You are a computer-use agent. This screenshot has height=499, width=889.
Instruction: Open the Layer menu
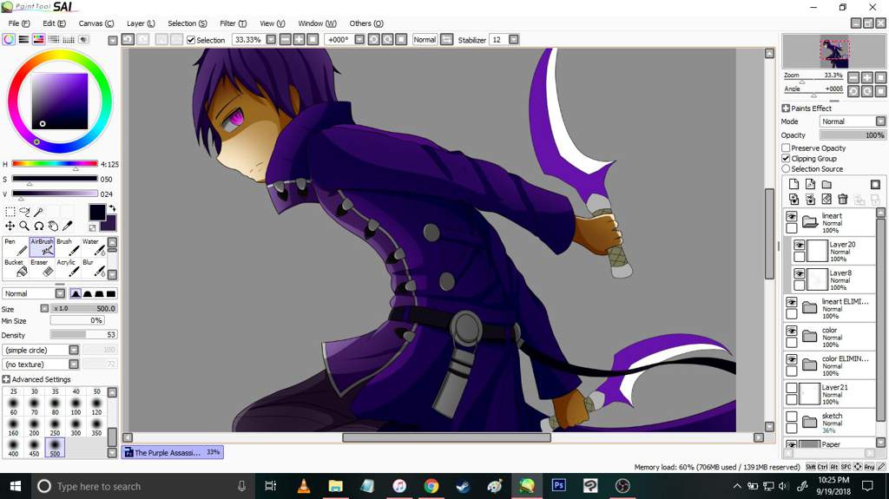pos(141,23)
